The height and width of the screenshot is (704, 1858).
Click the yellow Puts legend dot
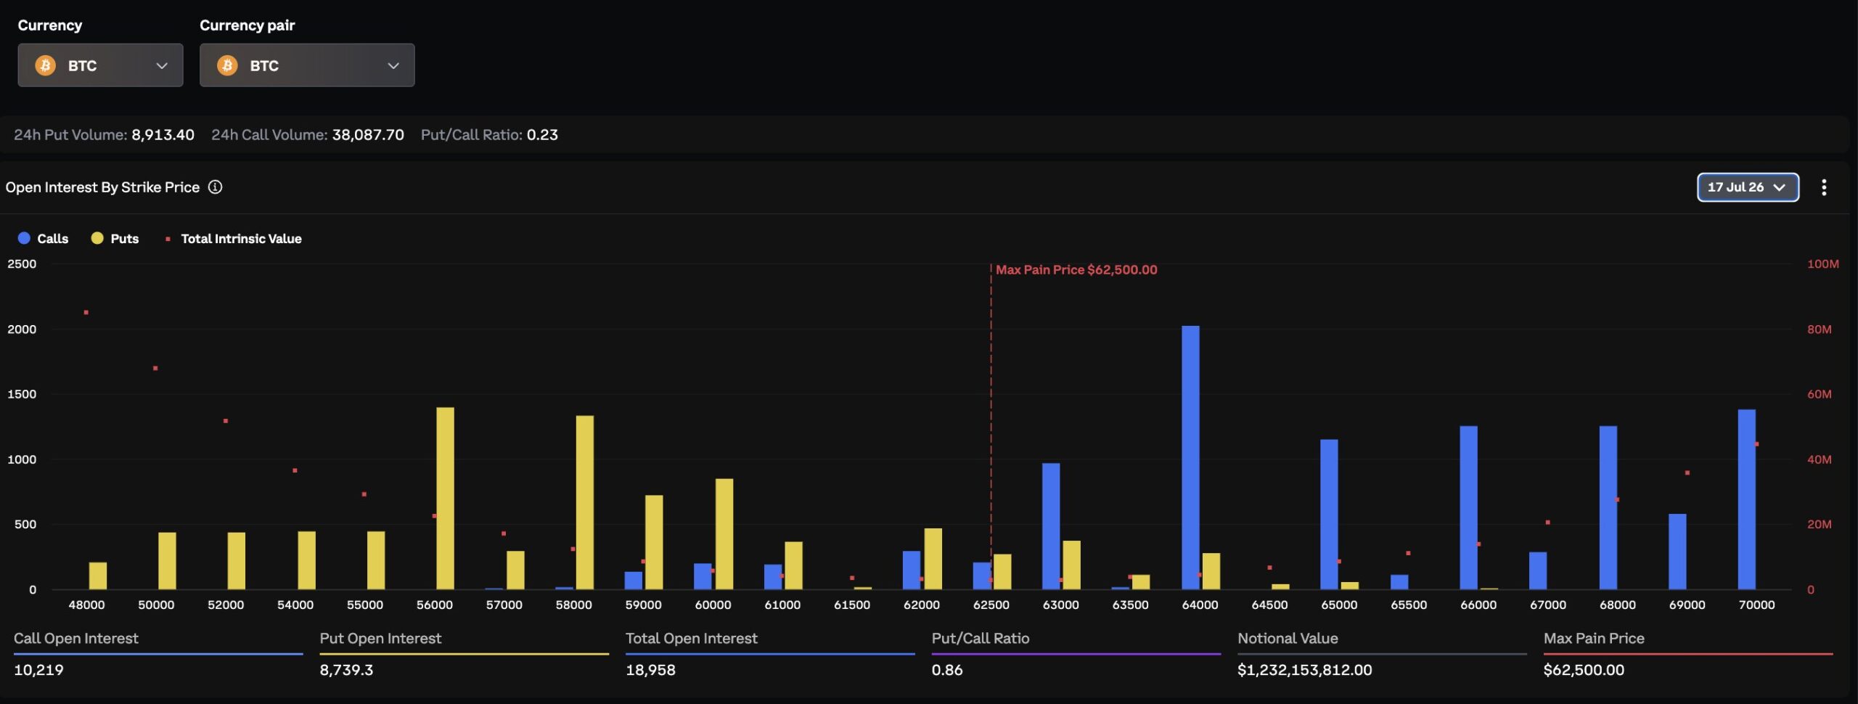97,238
